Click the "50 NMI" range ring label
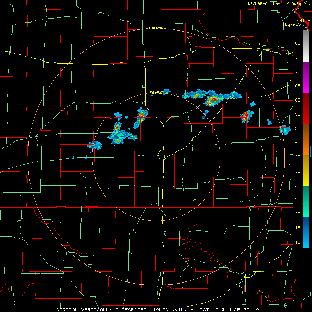 pos(156,93)
